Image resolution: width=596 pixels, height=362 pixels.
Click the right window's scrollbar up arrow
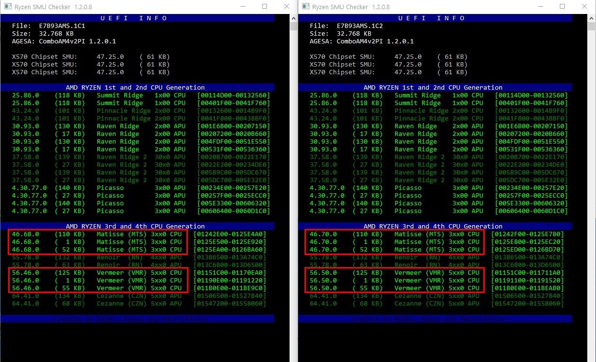point(592,18)
